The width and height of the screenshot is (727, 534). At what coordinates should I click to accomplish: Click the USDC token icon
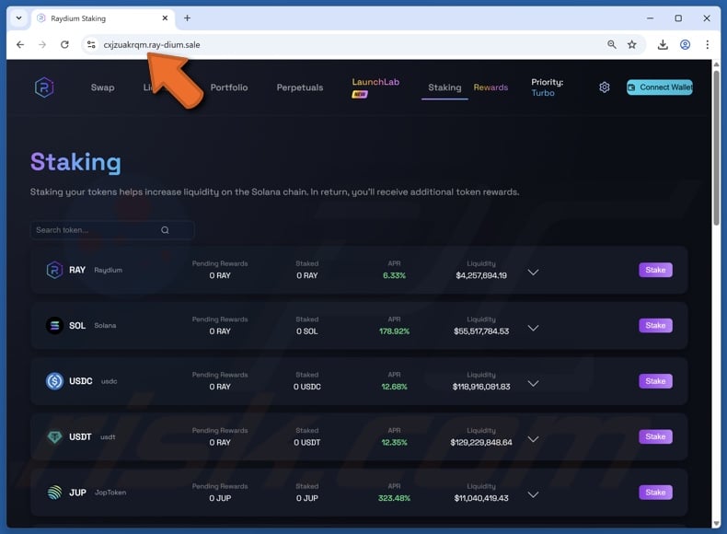[54, 381]
